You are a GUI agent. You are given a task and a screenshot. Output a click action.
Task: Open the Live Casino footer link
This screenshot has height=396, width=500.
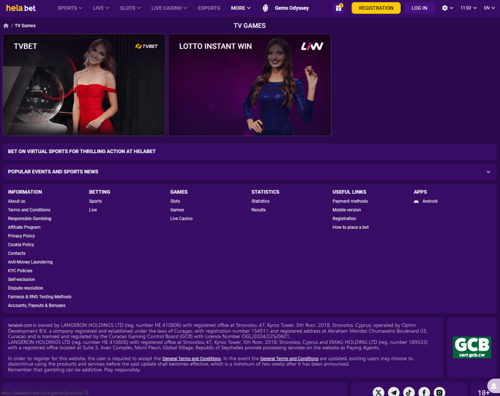[x=182, y=218]
